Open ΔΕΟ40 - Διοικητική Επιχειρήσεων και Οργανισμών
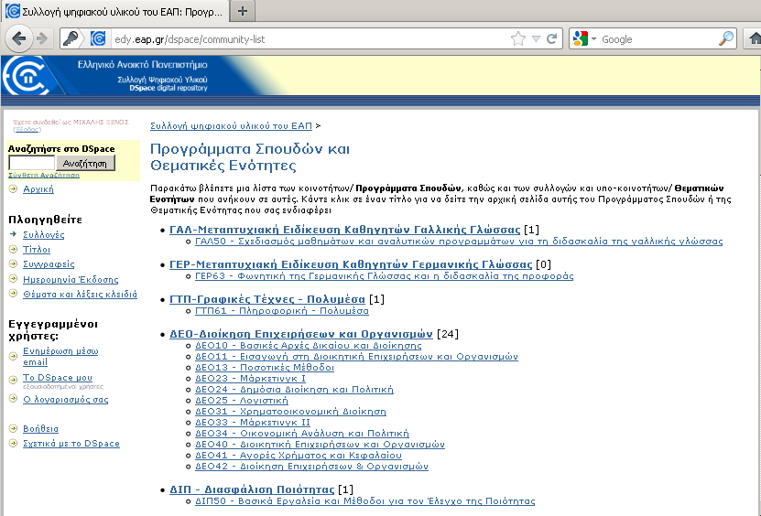Viewport: 761px width, 516px height. coord(320,445)
